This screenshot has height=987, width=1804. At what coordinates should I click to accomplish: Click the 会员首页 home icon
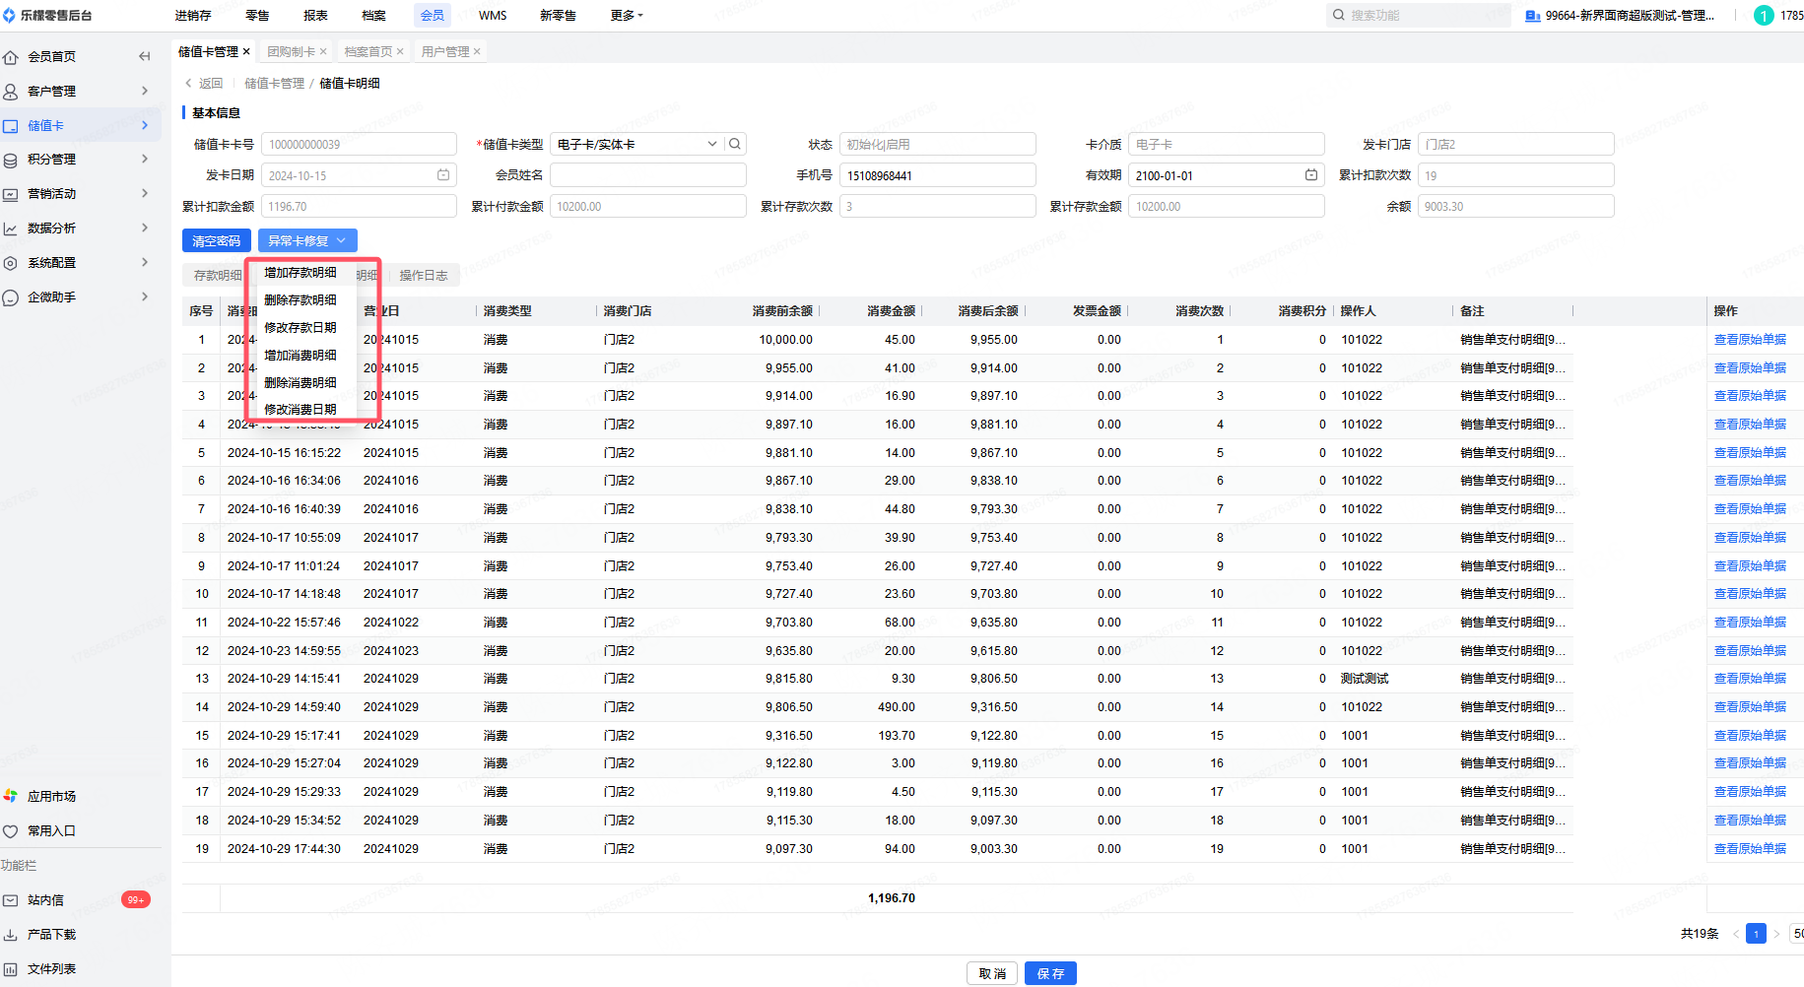point(11,57)
